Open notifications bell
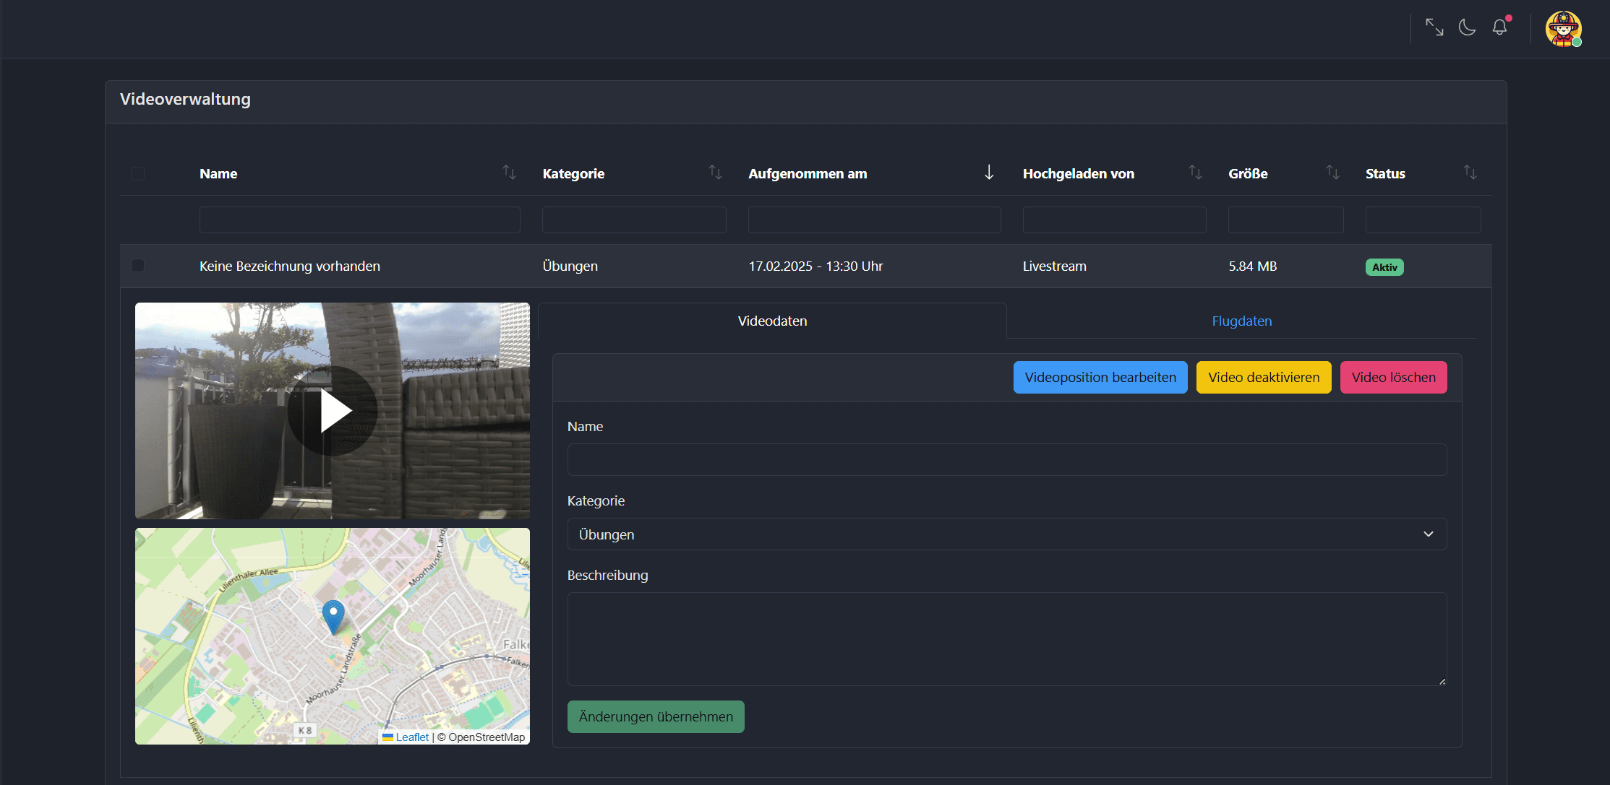 1500,27
